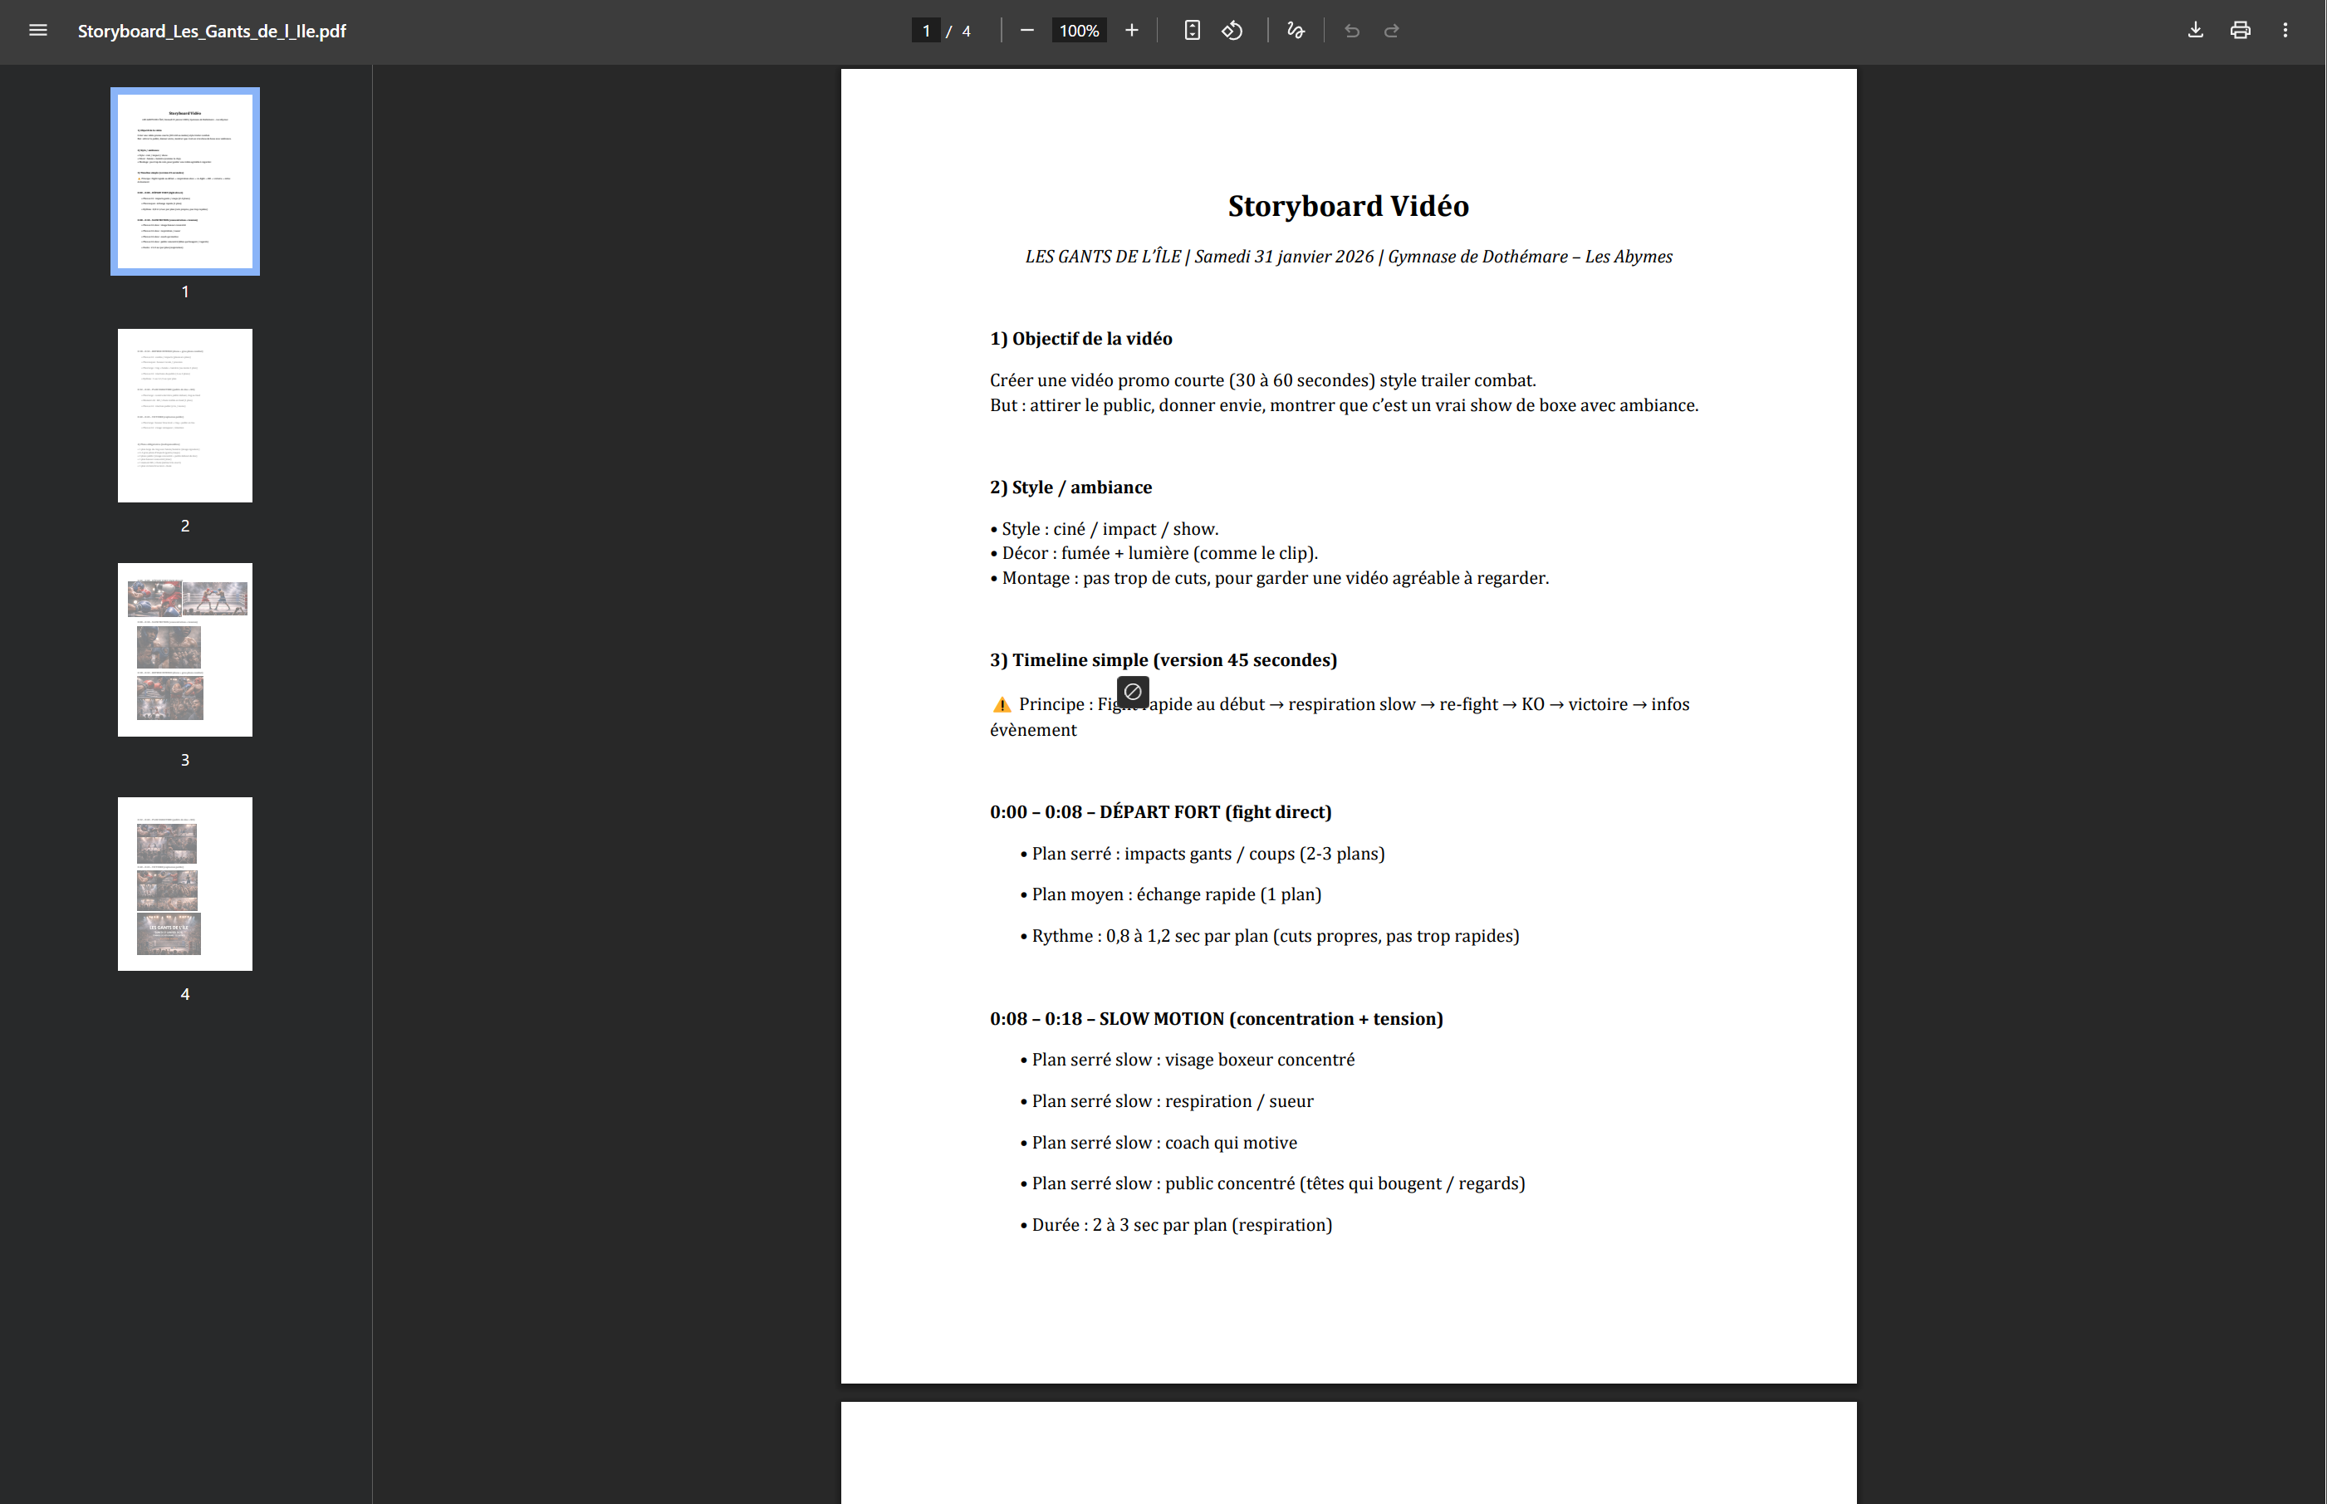Screen dimensions: 2327x1504
Task: Click the zoom in plus icon
Action: coord(1131,30)
